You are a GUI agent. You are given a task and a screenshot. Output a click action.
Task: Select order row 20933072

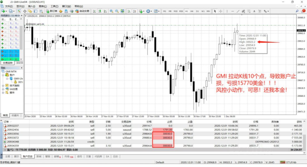click(x=153, y=137)
